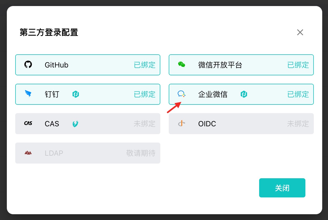Click the CAS logo icon

click(x=28, y=123)
